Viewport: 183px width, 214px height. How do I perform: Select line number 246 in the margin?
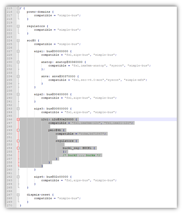pyautogui.click(x=10, y=119)
